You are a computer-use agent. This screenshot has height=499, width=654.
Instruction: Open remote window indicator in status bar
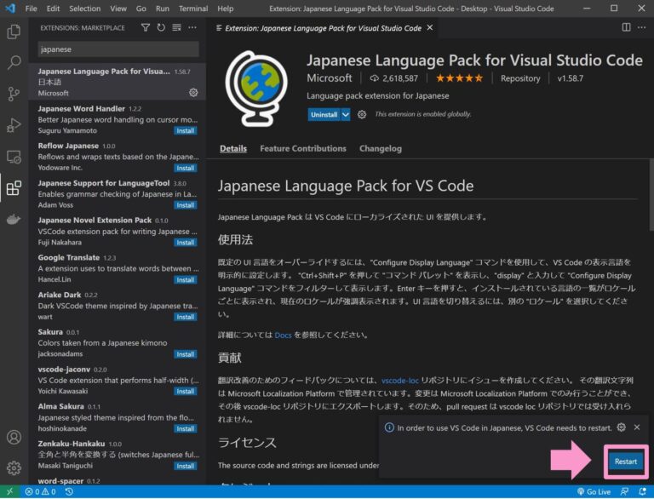(9, 492)
